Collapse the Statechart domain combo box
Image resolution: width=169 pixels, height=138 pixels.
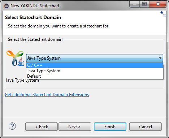[160, 58]
